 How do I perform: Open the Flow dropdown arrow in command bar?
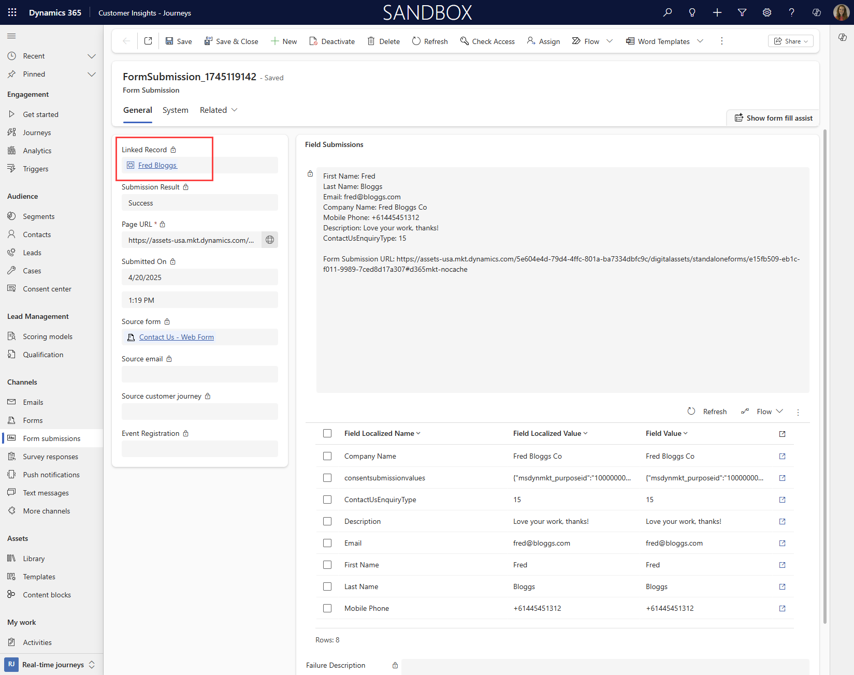click(610, 41)
